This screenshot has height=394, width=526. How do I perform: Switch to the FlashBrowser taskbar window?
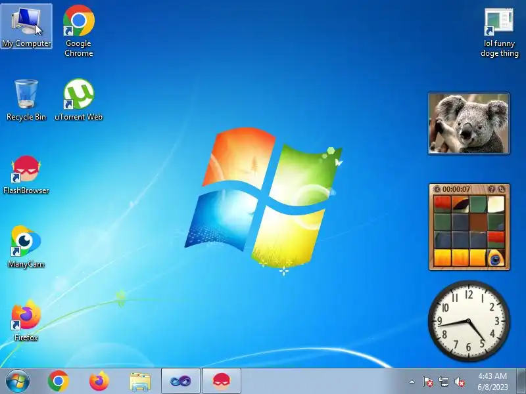222,381
